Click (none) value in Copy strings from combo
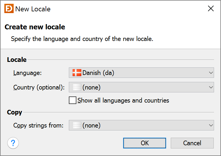 click(x=91, y=125)
